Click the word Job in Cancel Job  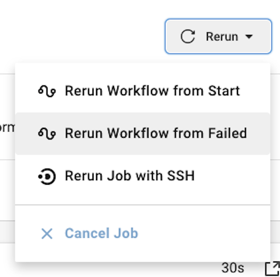click(126, 233)
